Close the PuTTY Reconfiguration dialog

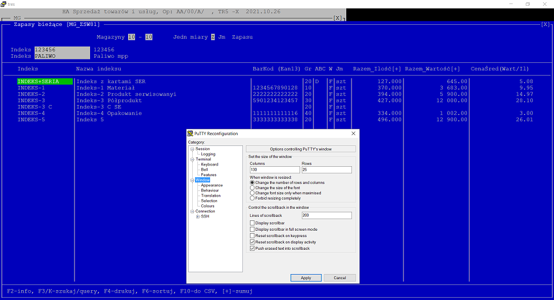coord(353,134)
